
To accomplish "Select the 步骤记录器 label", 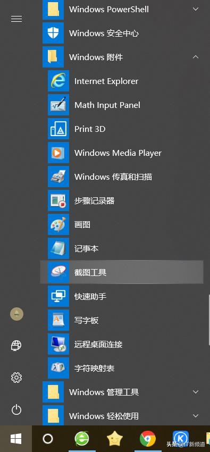I will click(x=95, y=201).
